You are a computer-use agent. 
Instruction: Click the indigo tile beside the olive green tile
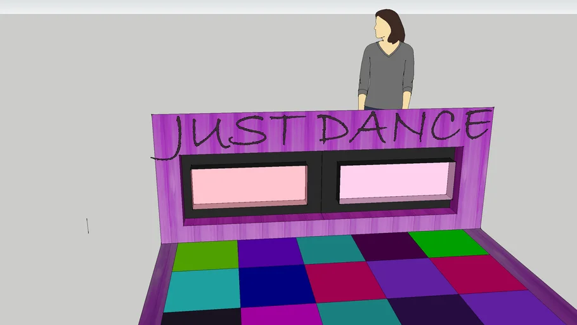[x=269, y=251]
